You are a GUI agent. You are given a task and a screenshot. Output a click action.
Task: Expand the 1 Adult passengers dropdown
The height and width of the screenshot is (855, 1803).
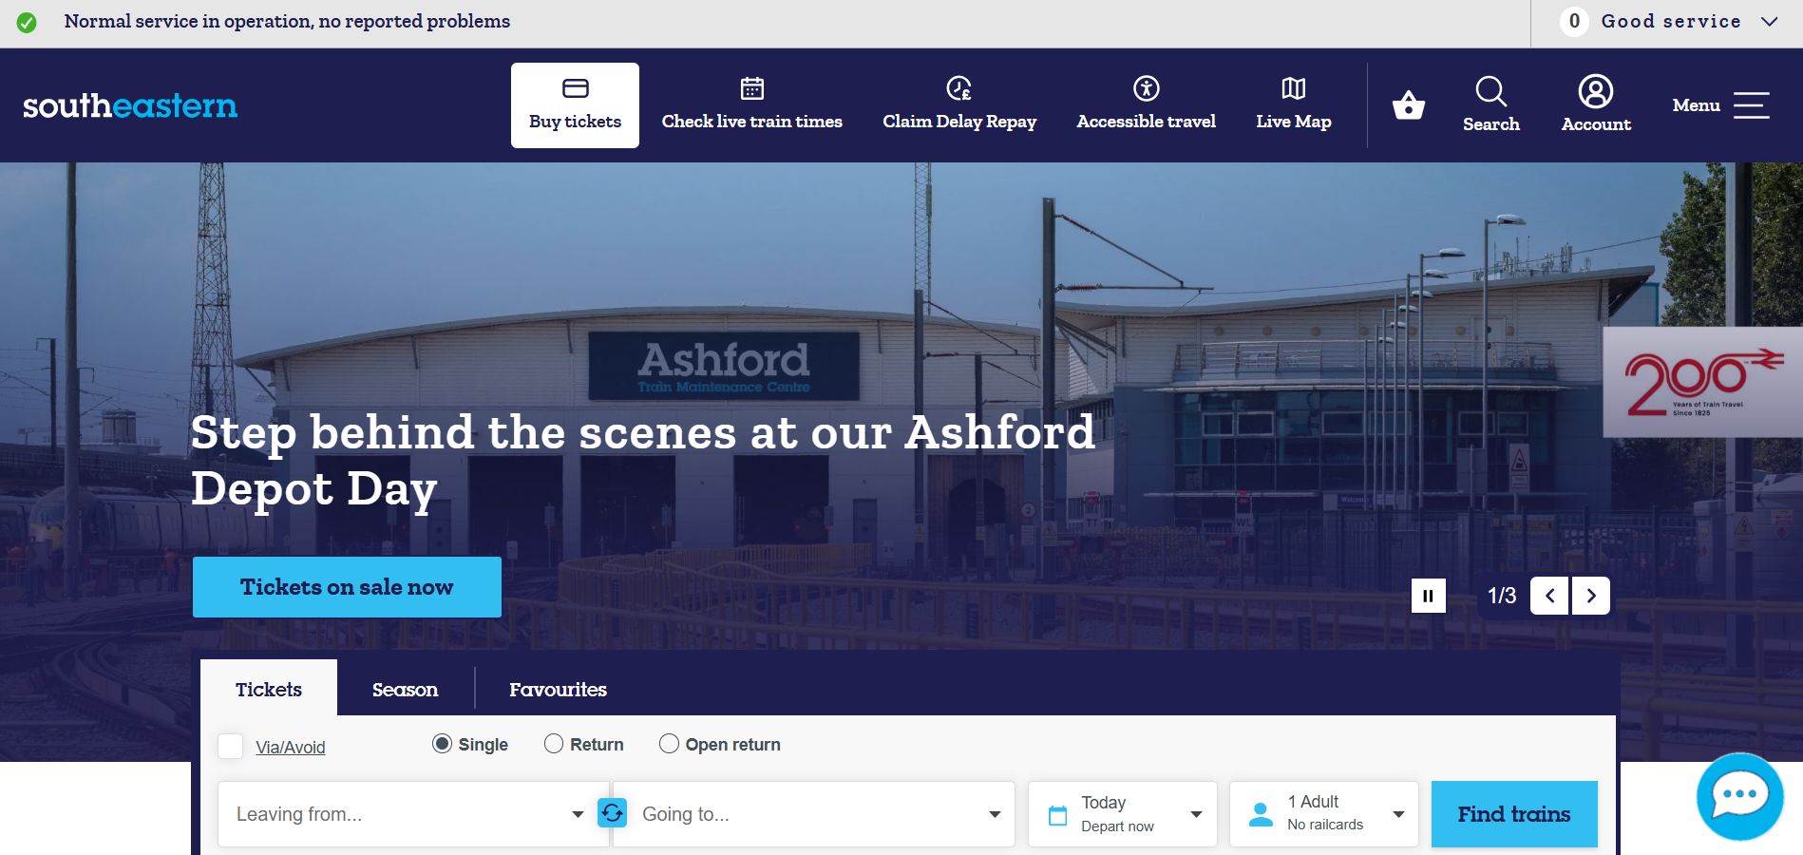1323,814
